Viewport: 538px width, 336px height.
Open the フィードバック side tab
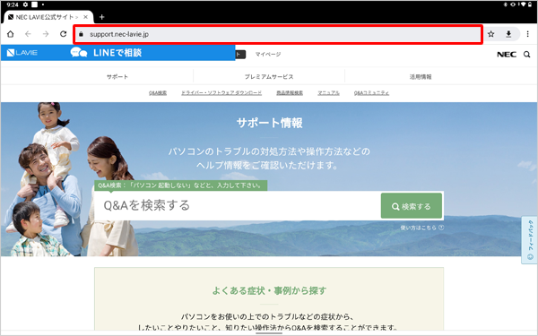click(x=530, y=239)
